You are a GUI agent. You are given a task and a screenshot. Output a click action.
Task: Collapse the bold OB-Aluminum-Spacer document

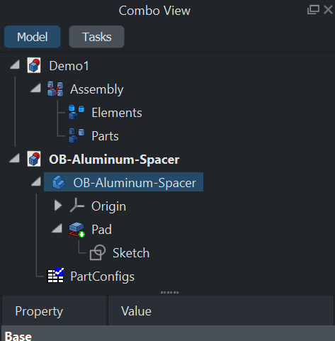point(14,158)
